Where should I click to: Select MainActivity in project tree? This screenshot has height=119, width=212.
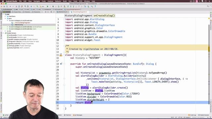(19, 25)
